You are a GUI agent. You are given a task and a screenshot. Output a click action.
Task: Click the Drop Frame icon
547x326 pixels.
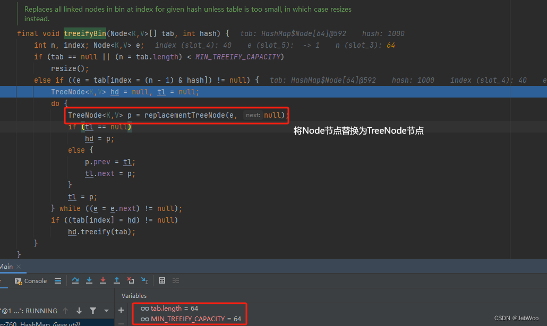click(131, 280)
